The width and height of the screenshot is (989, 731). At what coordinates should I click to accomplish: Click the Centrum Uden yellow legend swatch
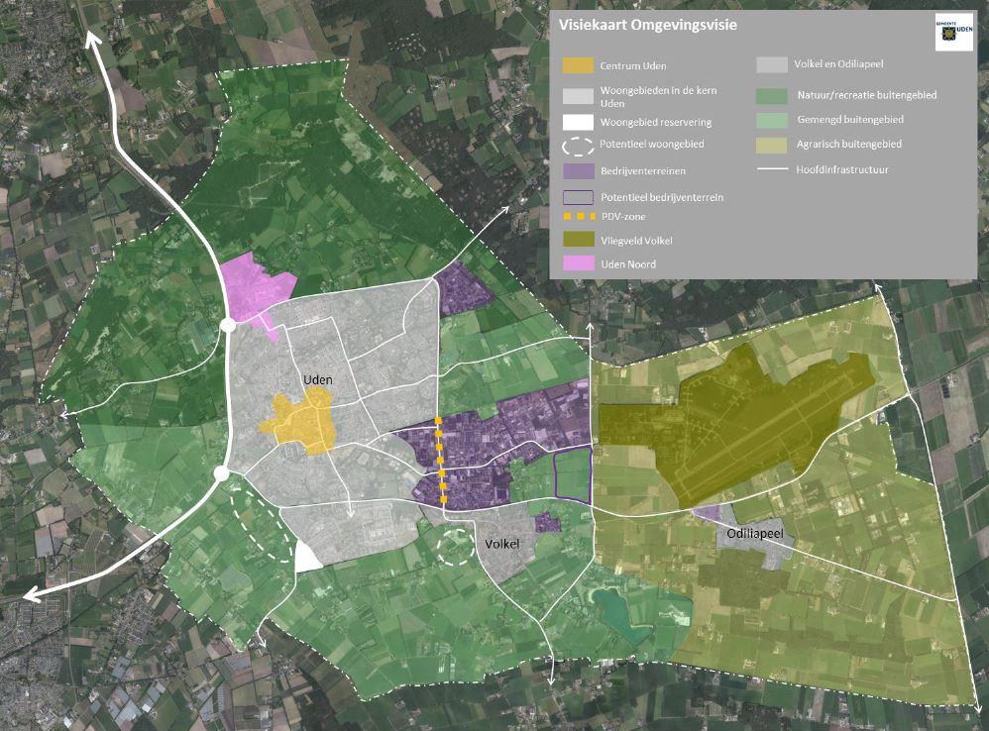[578, 65]
